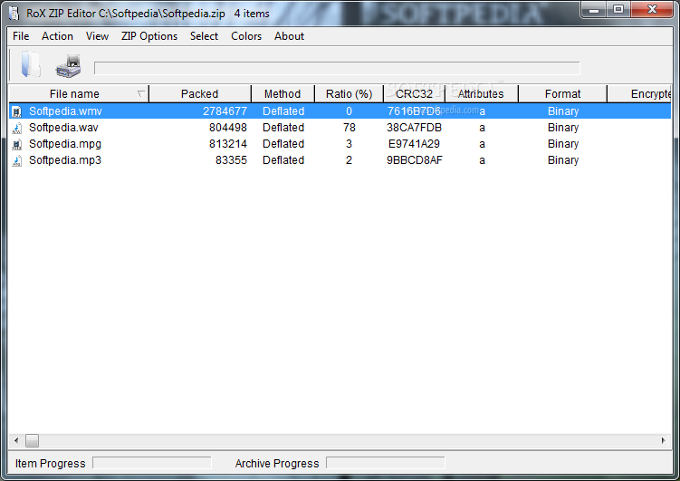
Task: Open the View menu
Action: click(x=97, y=36)
